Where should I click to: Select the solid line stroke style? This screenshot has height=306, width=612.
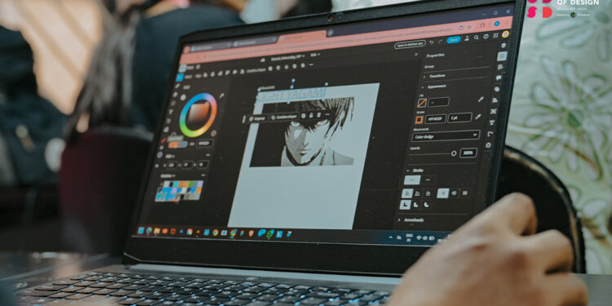[412, 180]
